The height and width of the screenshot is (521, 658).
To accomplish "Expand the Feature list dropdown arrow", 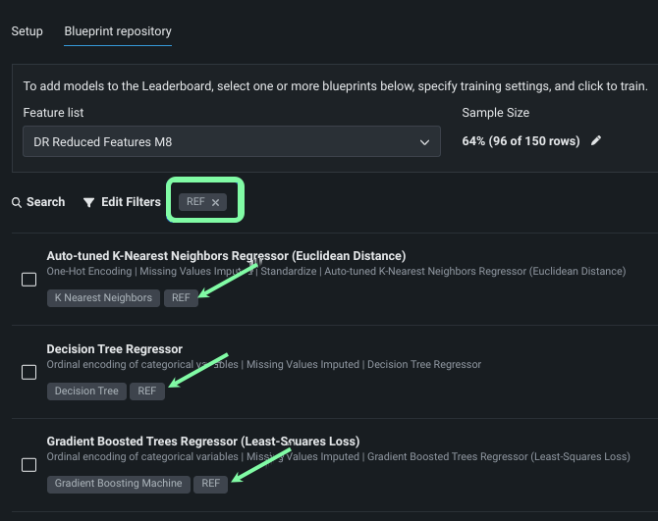I will tap(424, 142).
